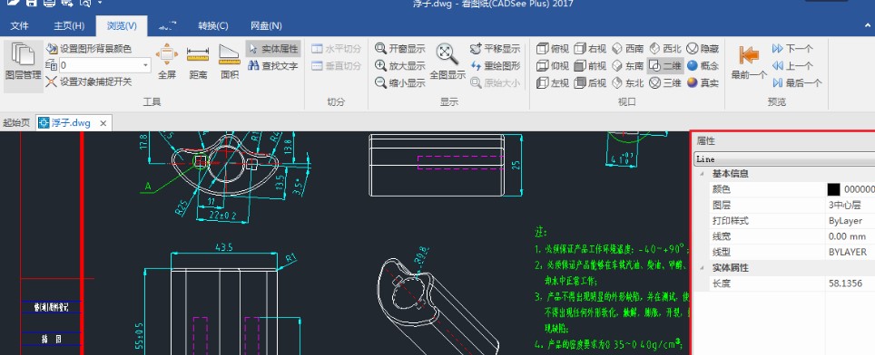Screen dimensions: 875x355
Task: Click Save icon in quick access toolbar
Action: [x=31, y=4]
